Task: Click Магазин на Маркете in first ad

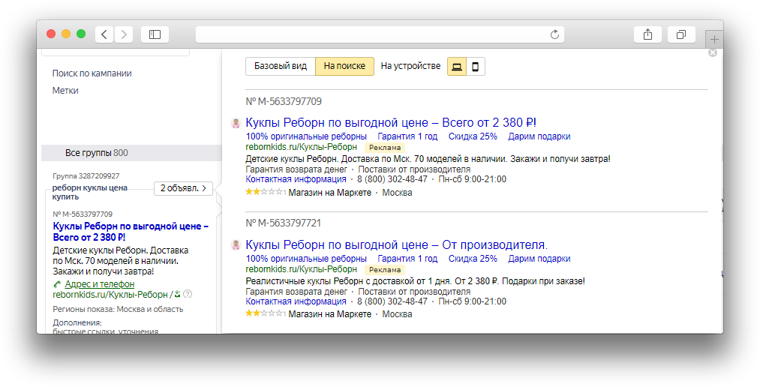Action: 329,193
